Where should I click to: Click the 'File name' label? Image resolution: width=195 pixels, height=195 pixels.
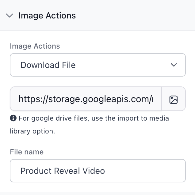tap(27, 152)
